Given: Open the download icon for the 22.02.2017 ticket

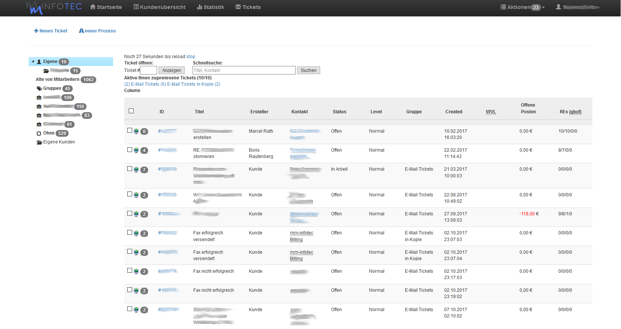Looking at the screenshot, I should point(136,150).
